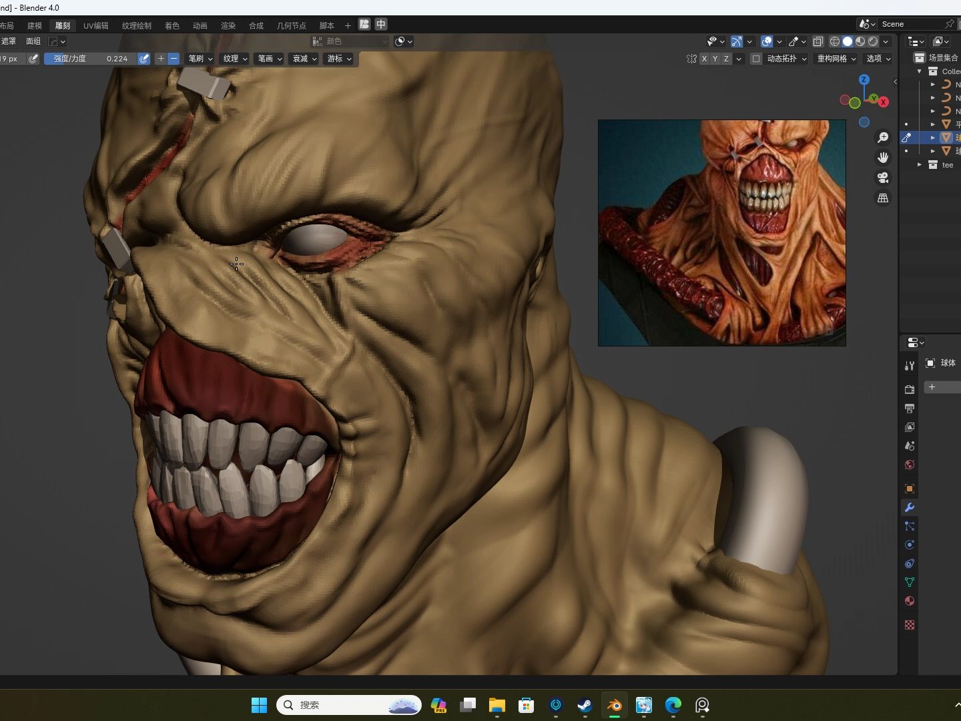
Task: Toggle strength pen pressure icon
Action: 144,59
